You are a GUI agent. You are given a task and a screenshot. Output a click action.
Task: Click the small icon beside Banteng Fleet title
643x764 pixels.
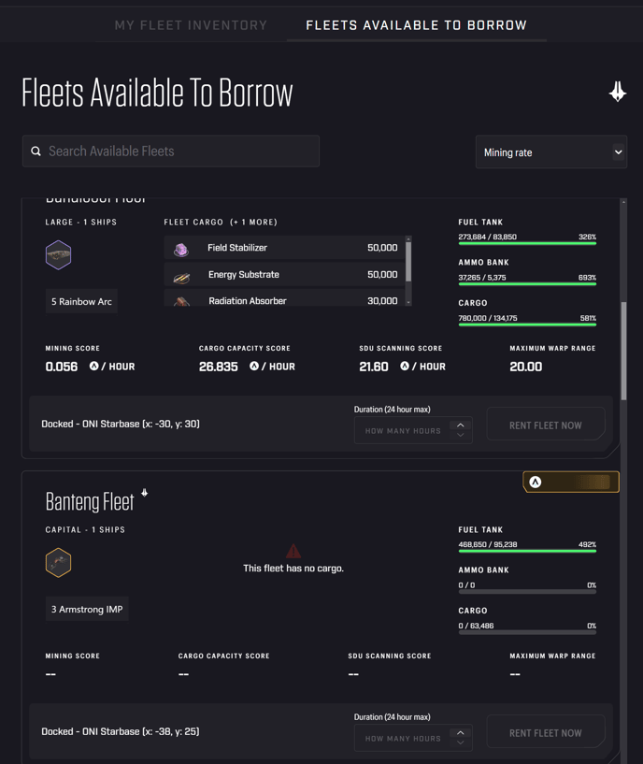tap(145, 493)
